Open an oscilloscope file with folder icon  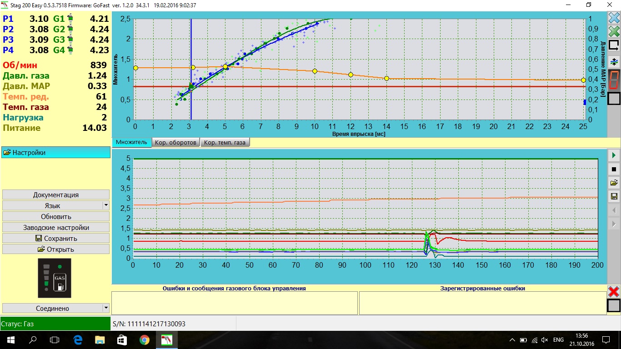tap(614, 183)
